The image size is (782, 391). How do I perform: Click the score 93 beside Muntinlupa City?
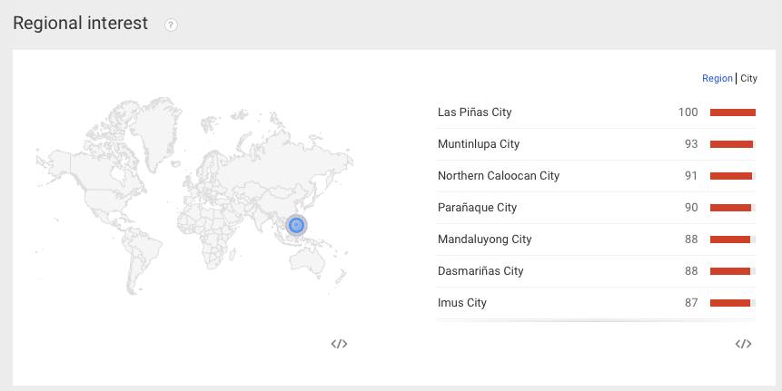(x=691, y=144)
